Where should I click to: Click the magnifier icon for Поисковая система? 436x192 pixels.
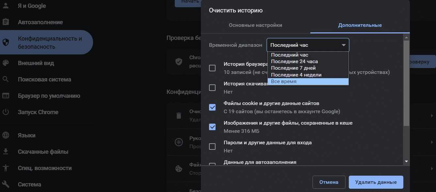point(6,79)
